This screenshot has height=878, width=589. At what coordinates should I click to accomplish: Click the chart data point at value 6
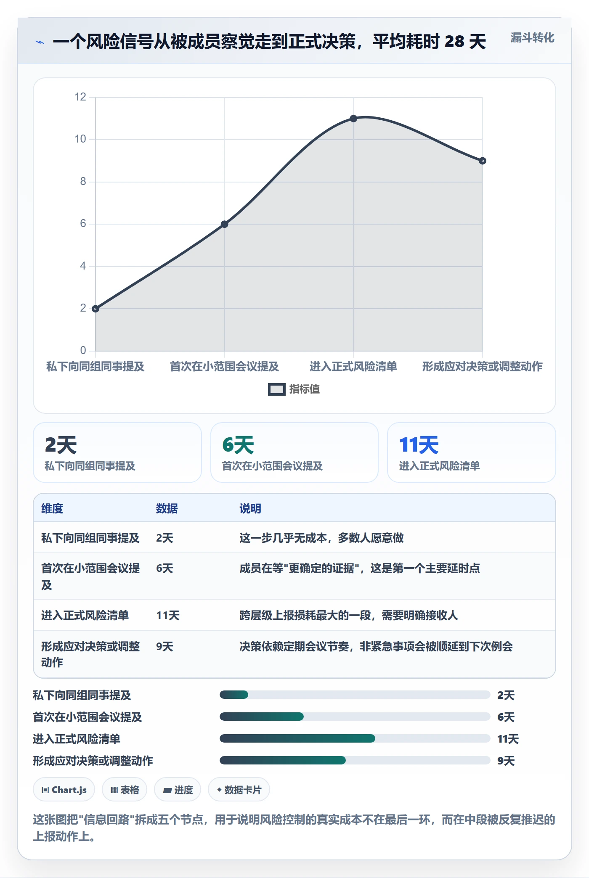click(225, 224)
